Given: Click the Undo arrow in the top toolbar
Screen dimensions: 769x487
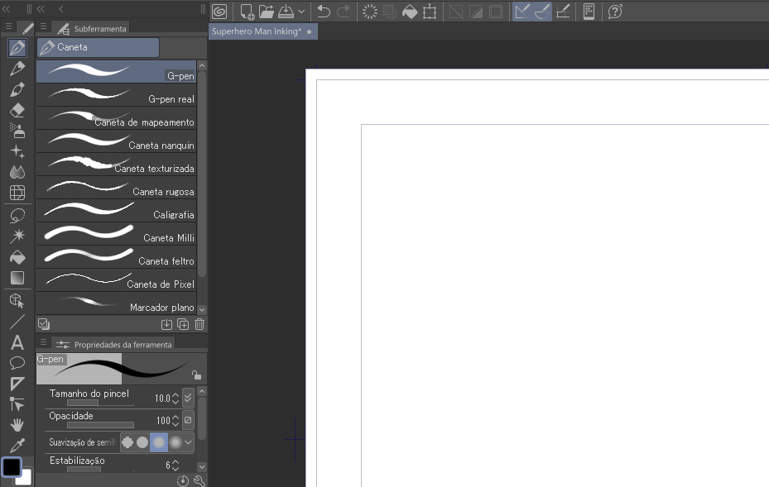Looking at the screenshot, I should [324, 12].
